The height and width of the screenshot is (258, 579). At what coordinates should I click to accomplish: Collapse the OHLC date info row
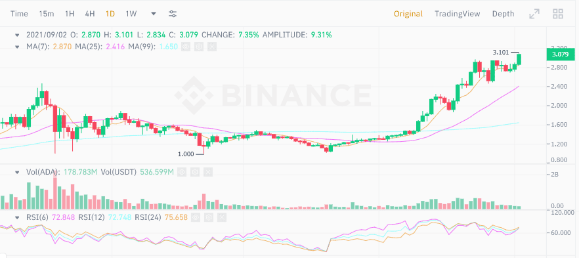[x=17, y=35]
